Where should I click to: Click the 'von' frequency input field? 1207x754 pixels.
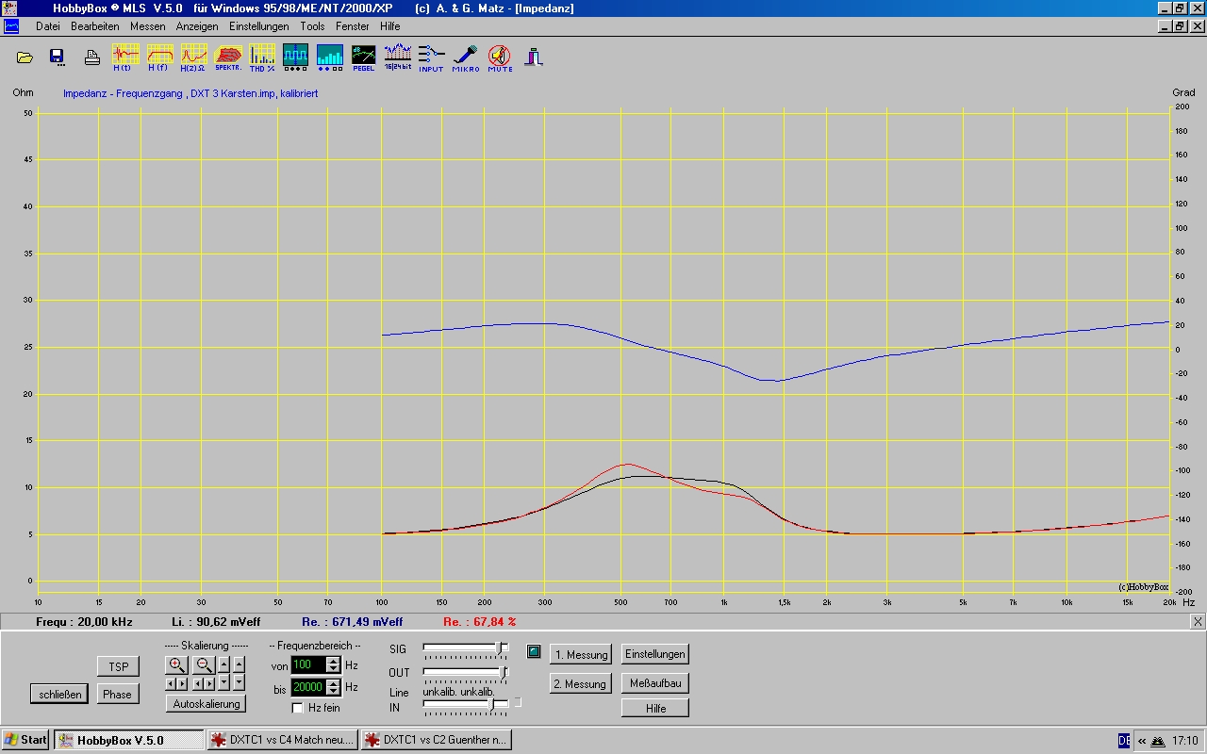308,665
